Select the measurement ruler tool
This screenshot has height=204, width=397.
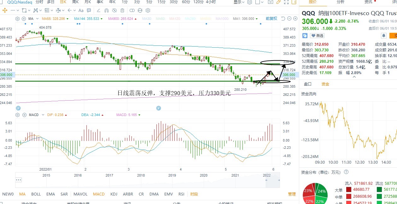[x=58, y=10]
